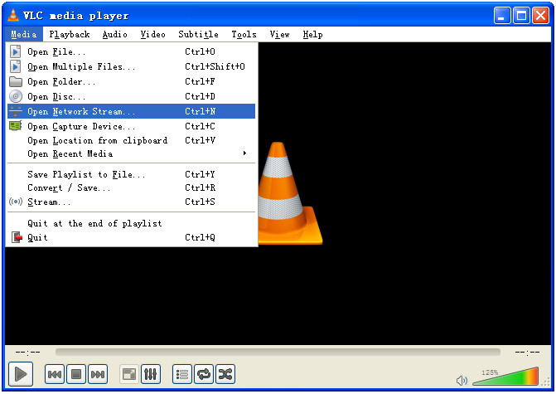Select Stream... menu entry

click(x=131, y=202)
